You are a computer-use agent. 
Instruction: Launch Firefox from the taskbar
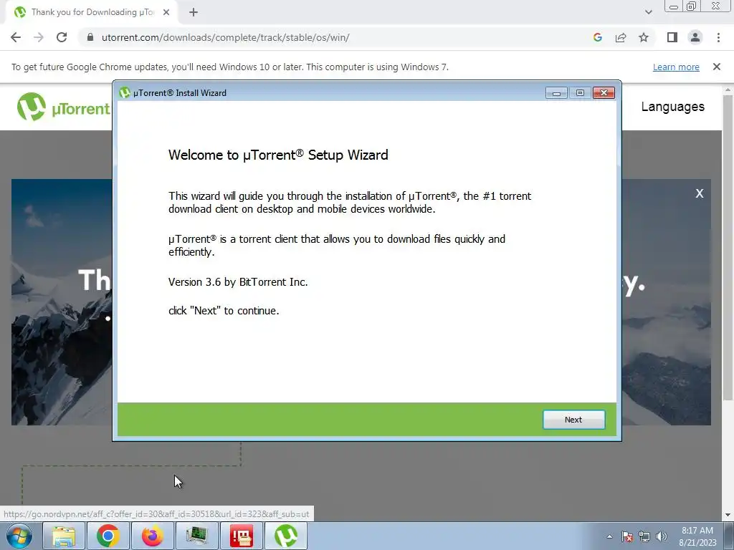click(x=153, y=536)
